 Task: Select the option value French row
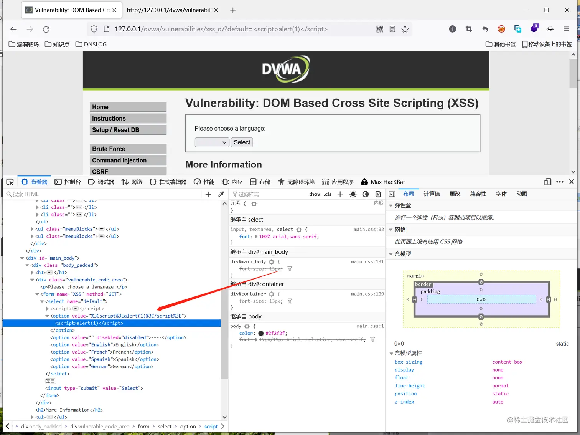coord(111,352)
